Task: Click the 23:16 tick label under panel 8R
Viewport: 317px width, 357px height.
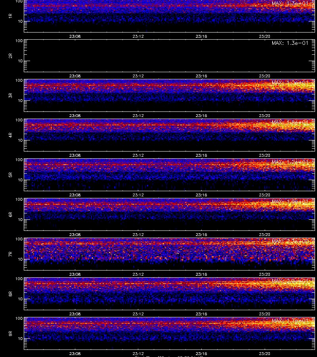Action: tap(201, 314)
